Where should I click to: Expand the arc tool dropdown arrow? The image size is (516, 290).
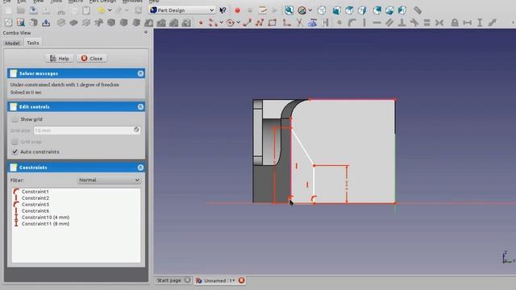point(221,23)
